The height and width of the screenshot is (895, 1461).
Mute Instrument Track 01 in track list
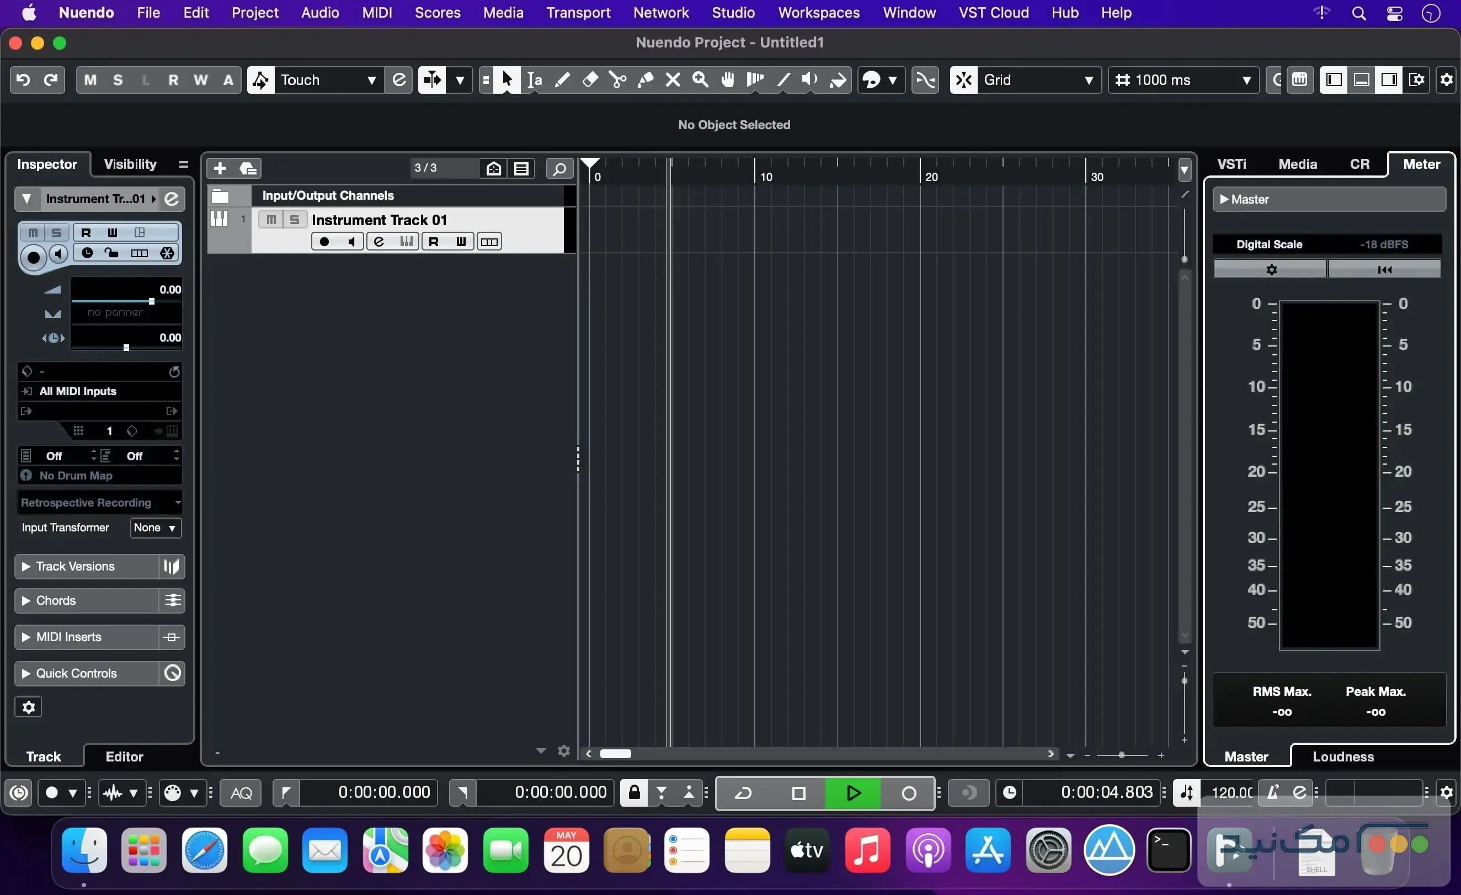click(271, 220)
